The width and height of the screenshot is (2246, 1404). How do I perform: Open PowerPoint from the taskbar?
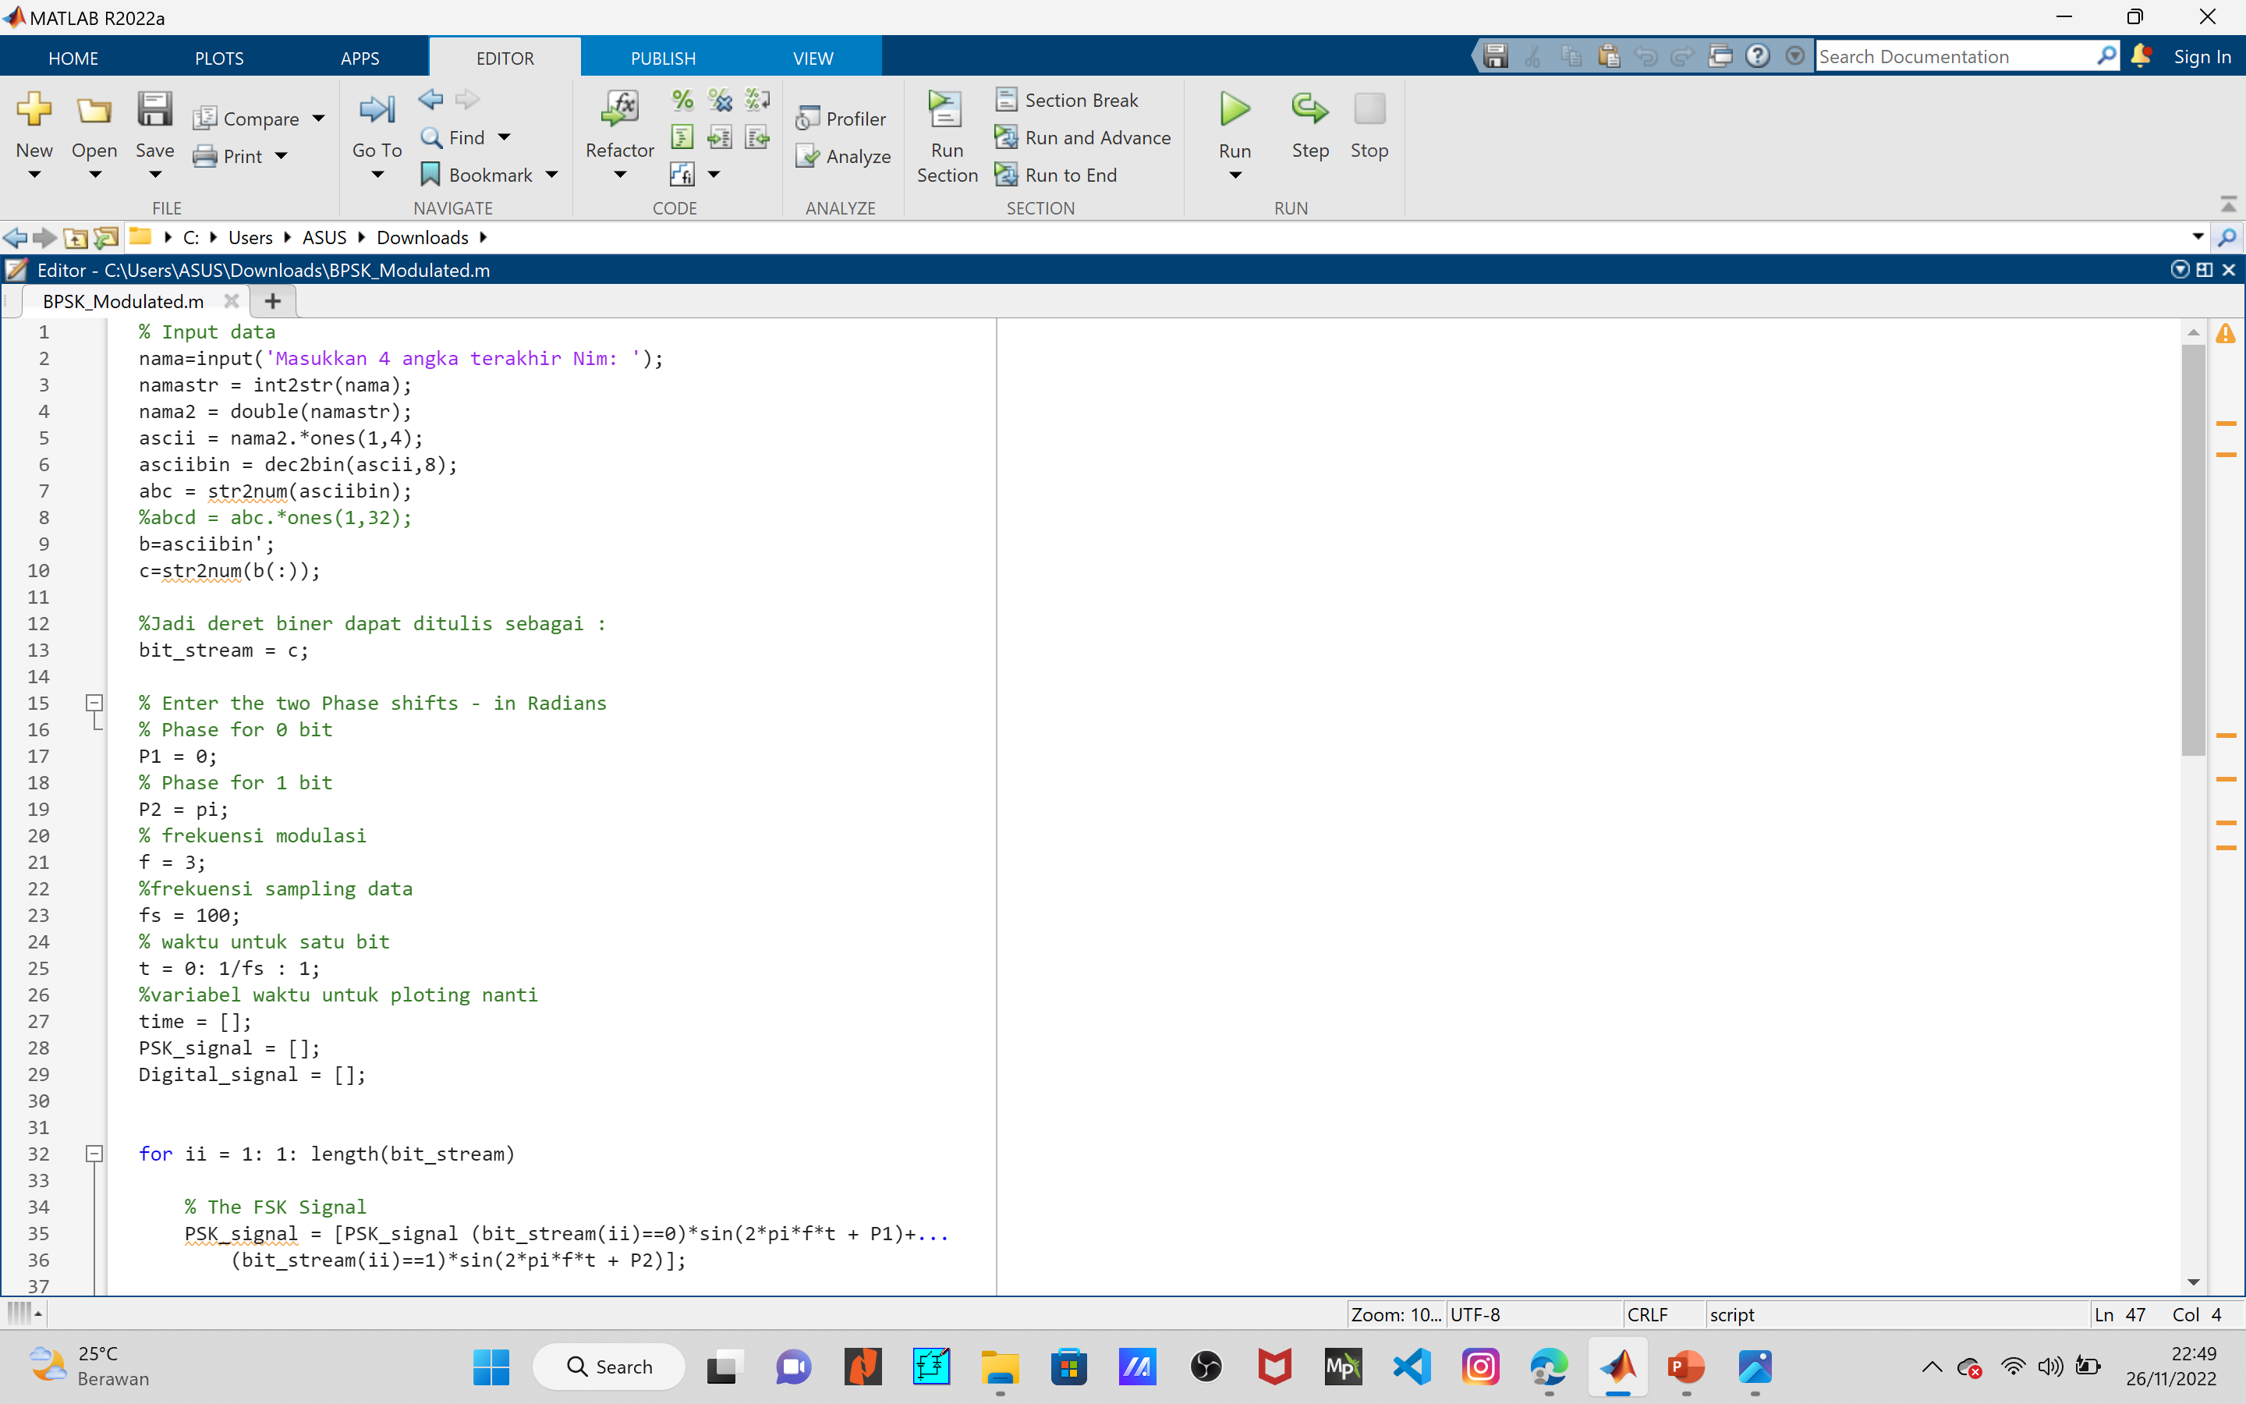point(1688,1366)
